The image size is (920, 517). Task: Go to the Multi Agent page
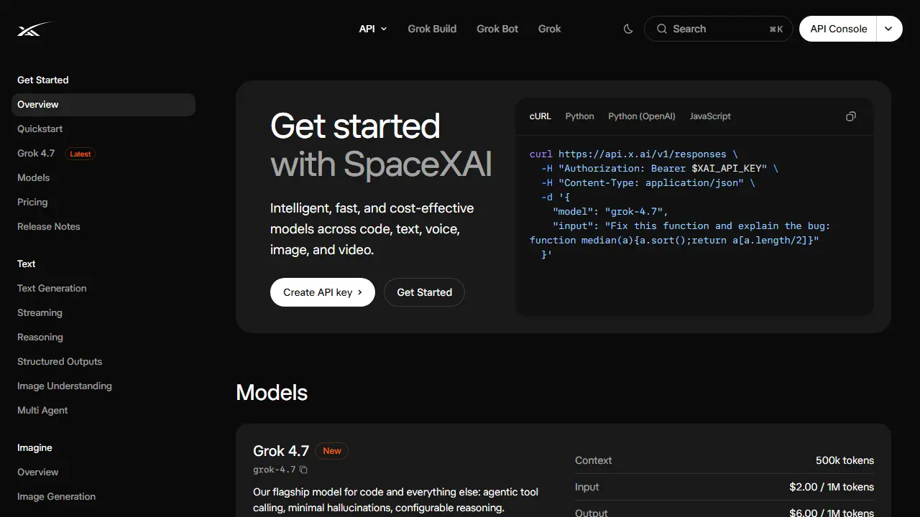(42, 411)
